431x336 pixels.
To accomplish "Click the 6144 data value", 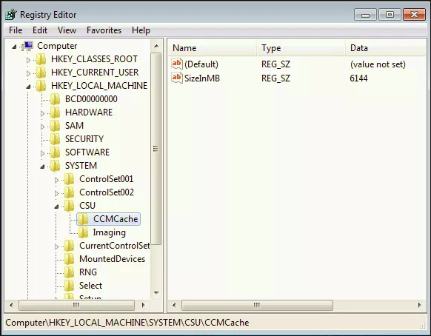I will [x=358, y=78].
